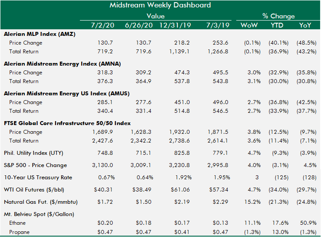Click AMZ Total Return value 1,139.1

179,52
